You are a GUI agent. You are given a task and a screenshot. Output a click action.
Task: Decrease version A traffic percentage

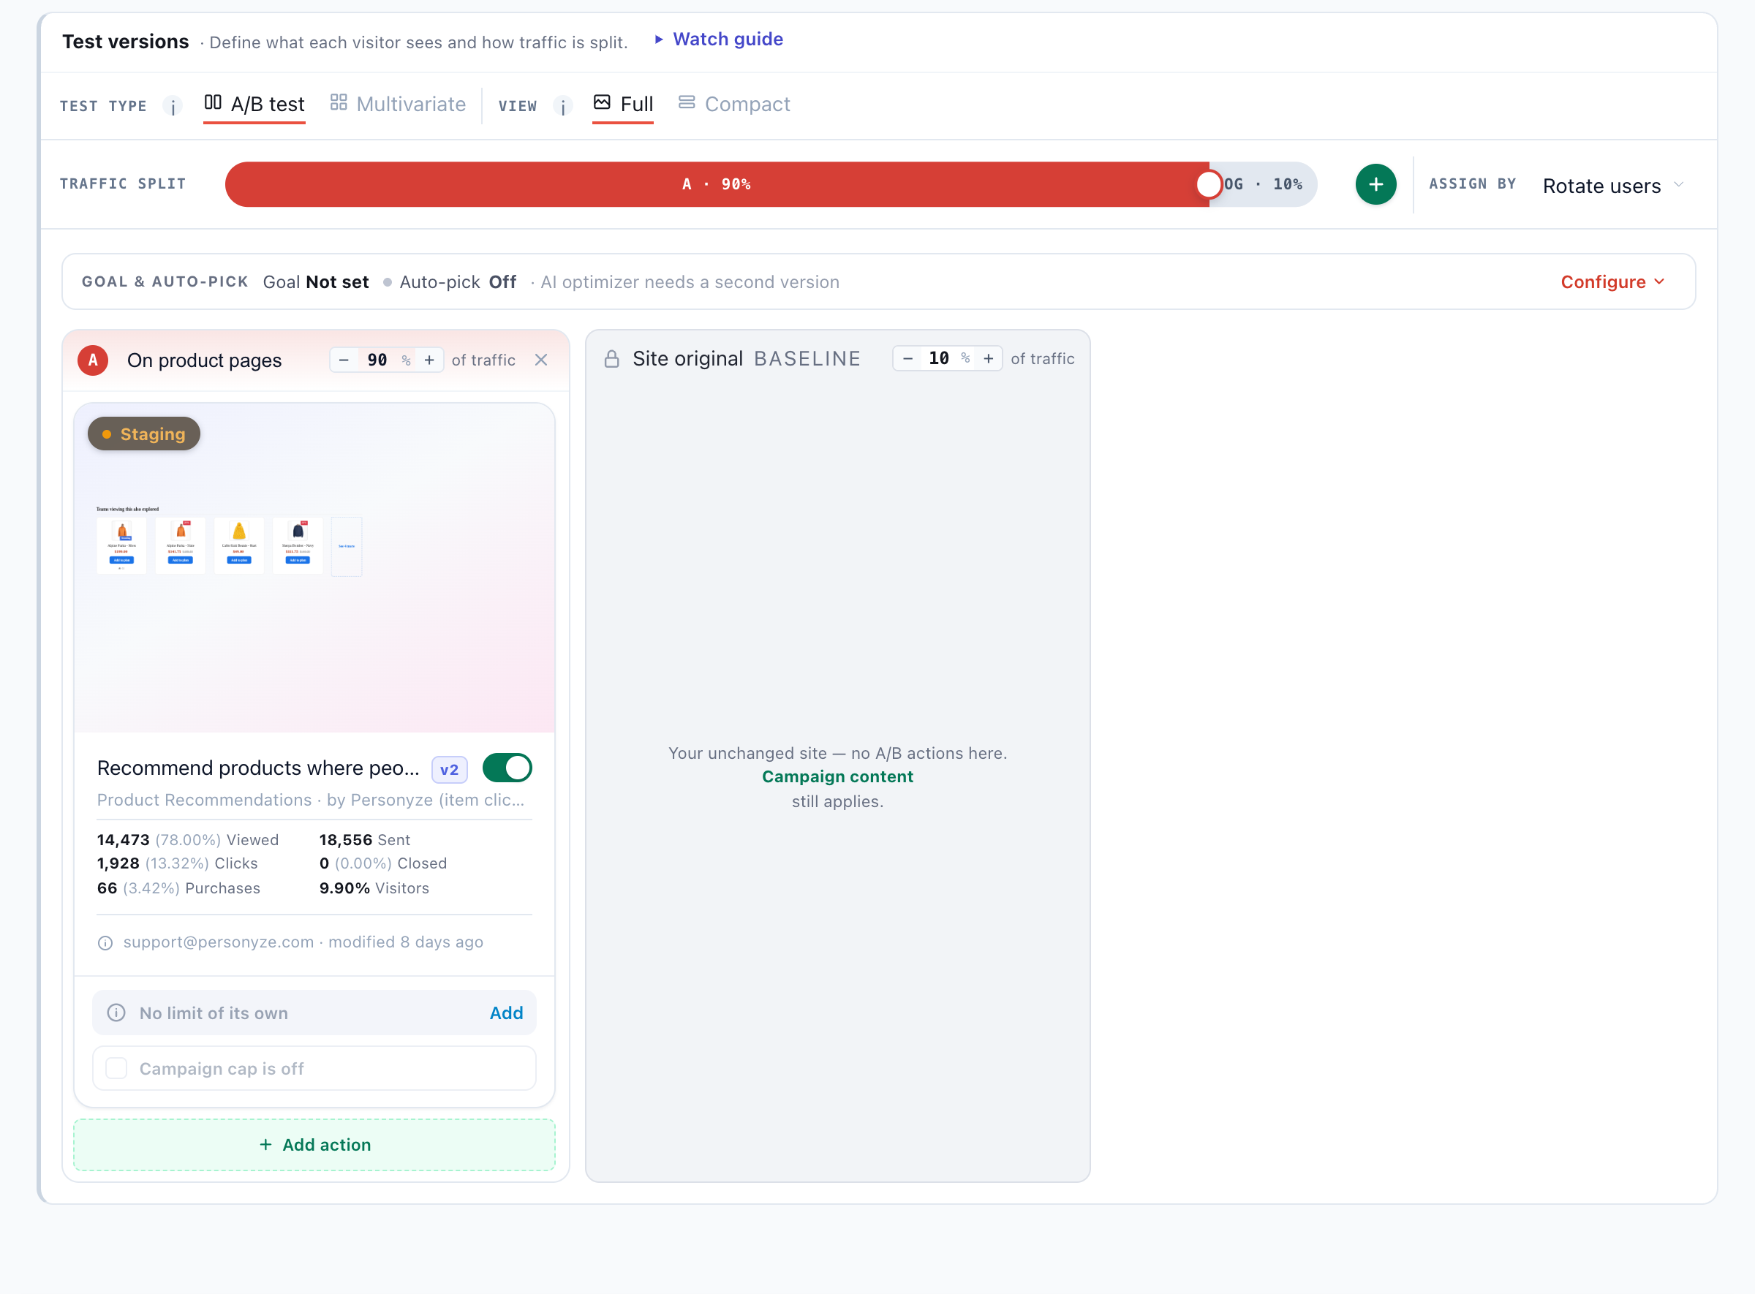(343, 360)
